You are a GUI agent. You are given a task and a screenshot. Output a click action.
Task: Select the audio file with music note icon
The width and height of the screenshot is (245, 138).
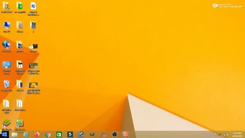coord(33,9)
